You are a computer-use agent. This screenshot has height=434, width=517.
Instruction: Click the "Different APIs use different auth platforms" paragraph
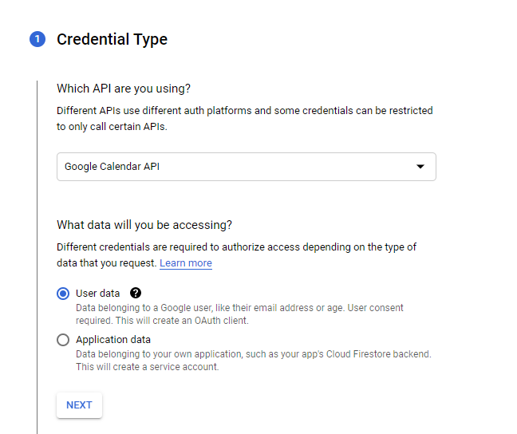245,118
